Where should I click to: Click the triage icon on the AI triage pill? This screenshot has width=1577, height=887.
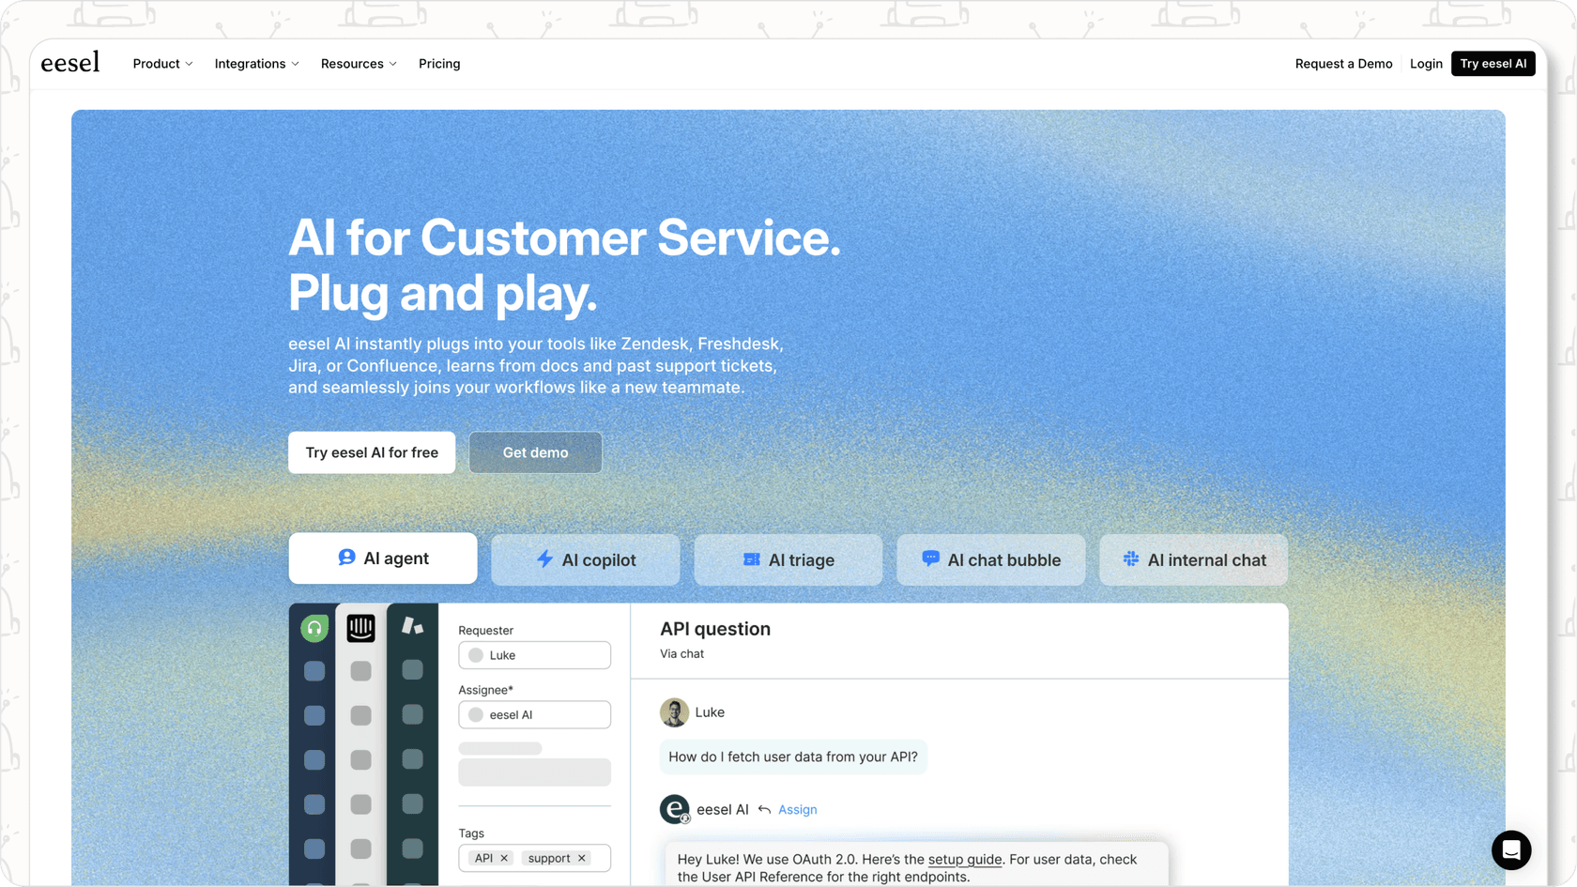point(751,559)
